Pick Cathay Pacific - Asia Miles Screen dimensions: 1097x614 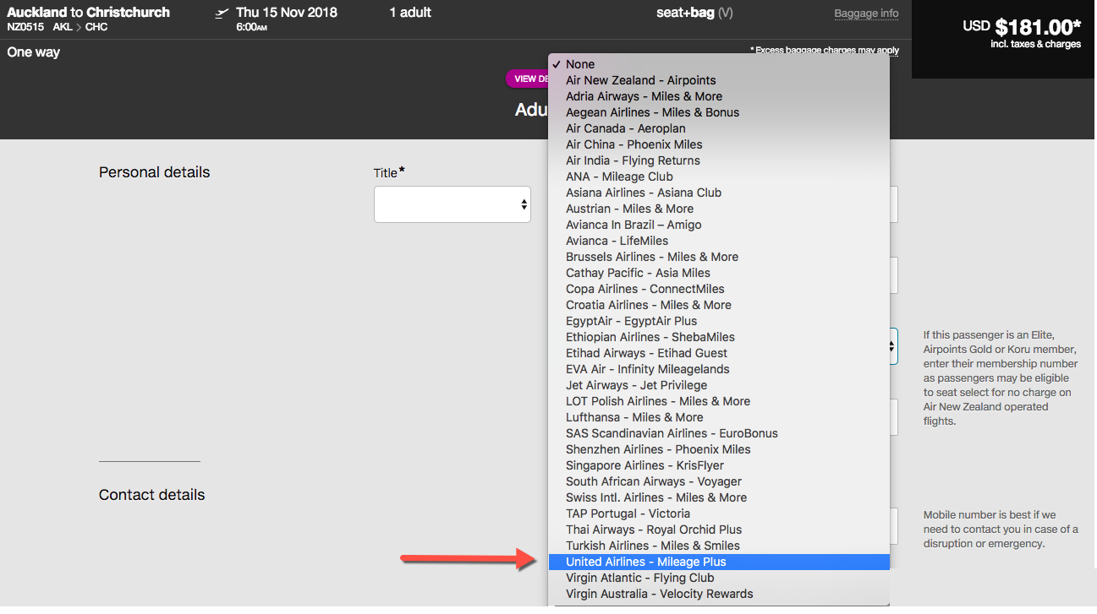tap(719, 273)
